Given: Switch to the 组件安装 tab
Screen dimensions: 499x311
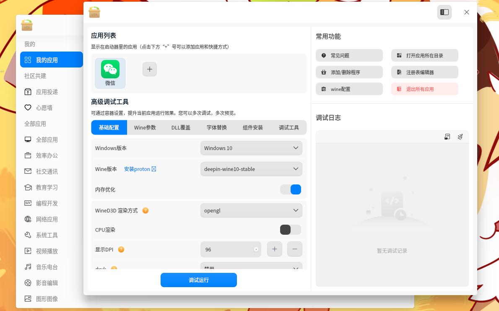Looking at the screenshot, I should tap(253, 127).
